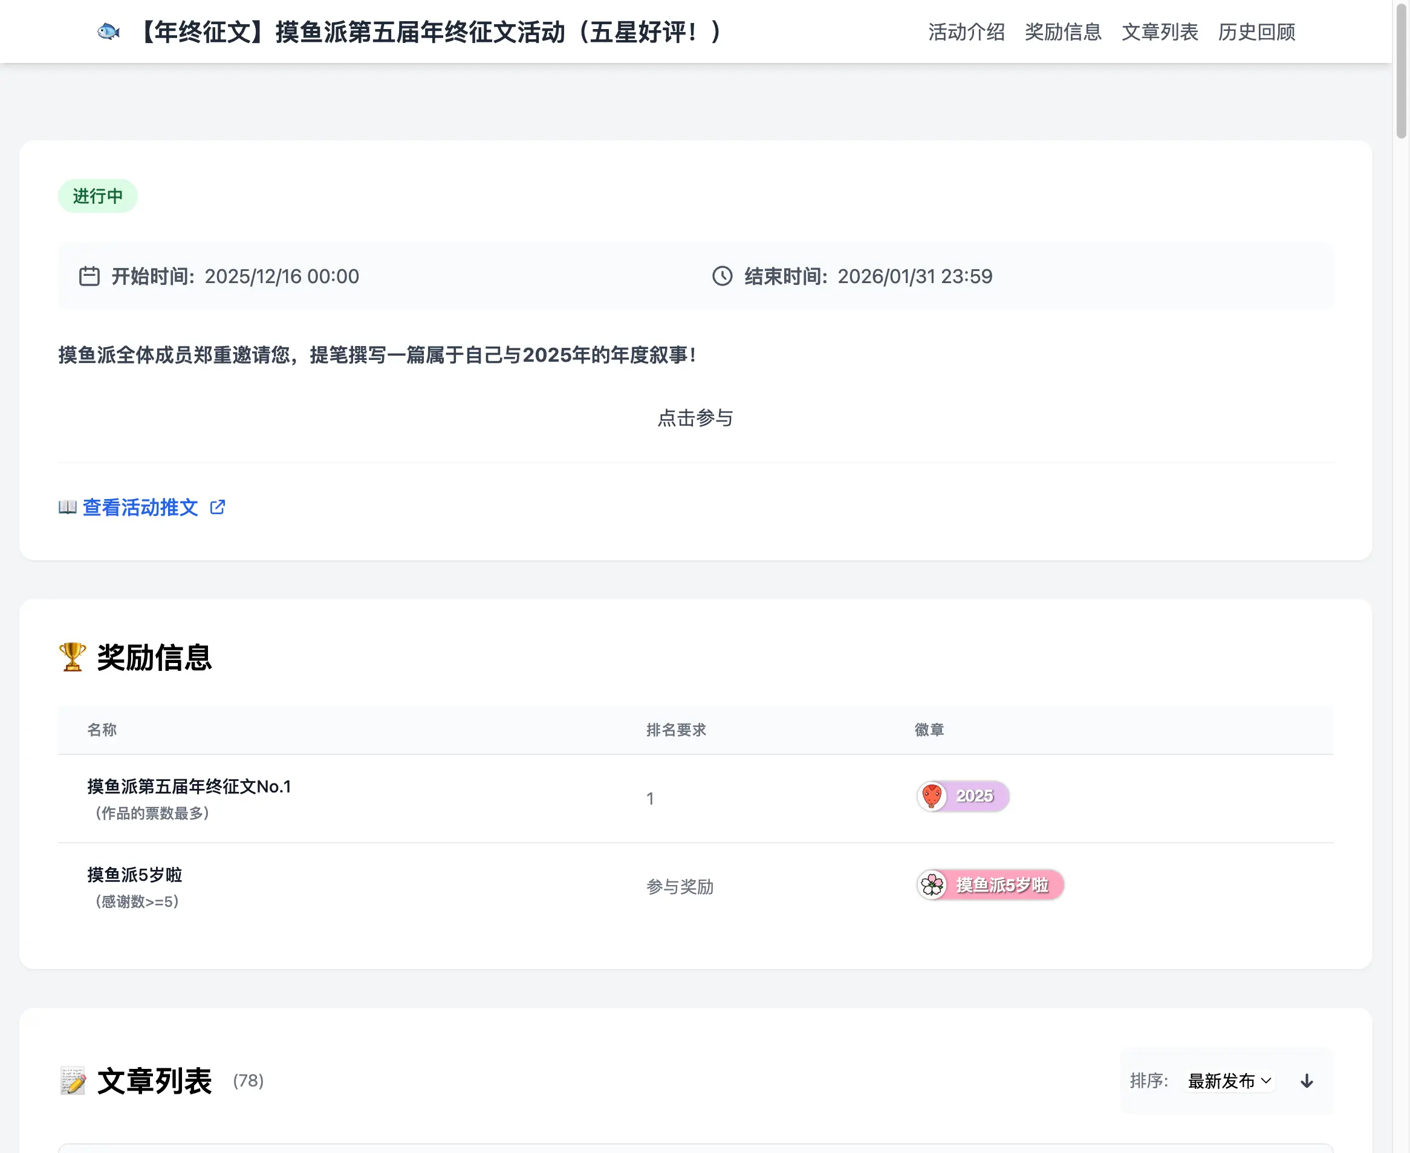Click the 进行中 status badge

(x=97, y=196)
